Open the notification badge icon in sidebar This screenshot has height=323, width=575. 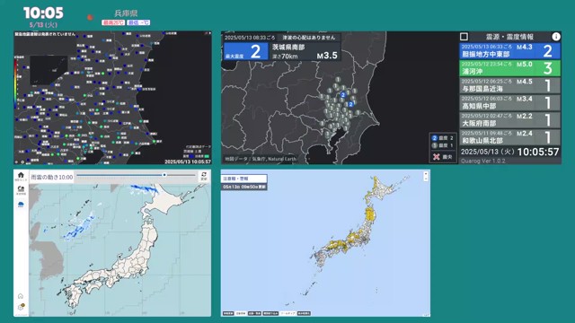(x=21, y=307)
